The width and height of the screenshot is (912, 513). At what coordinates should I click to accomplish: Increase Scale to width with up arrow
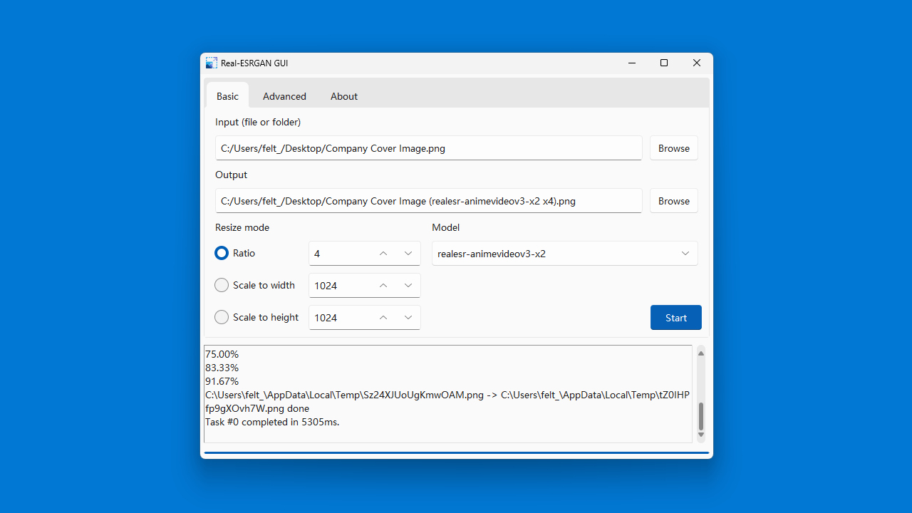tap(383, 286)
